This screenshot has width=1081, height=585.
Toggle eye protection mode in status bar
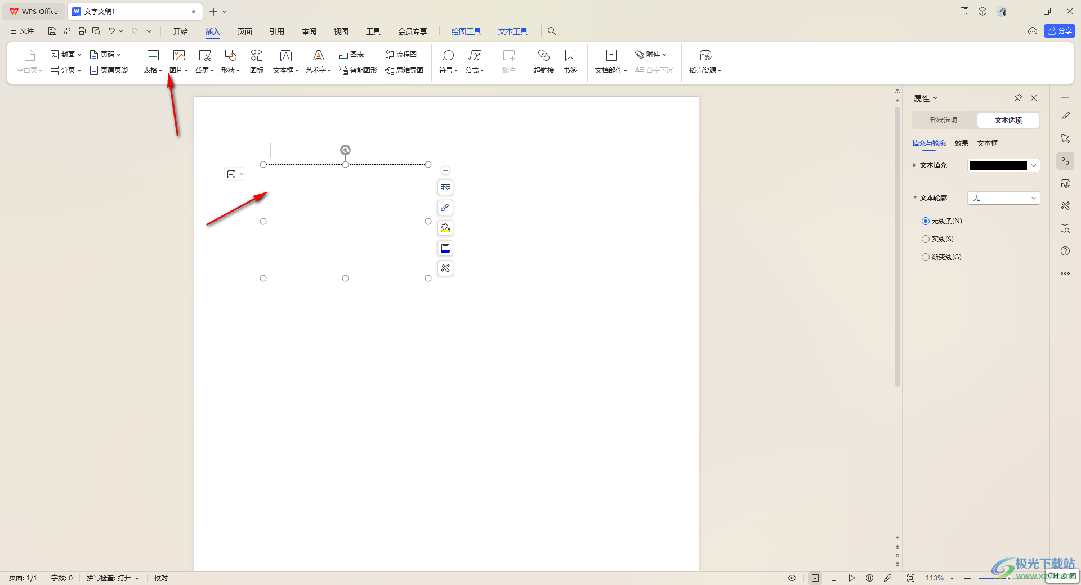click(792, 578)
